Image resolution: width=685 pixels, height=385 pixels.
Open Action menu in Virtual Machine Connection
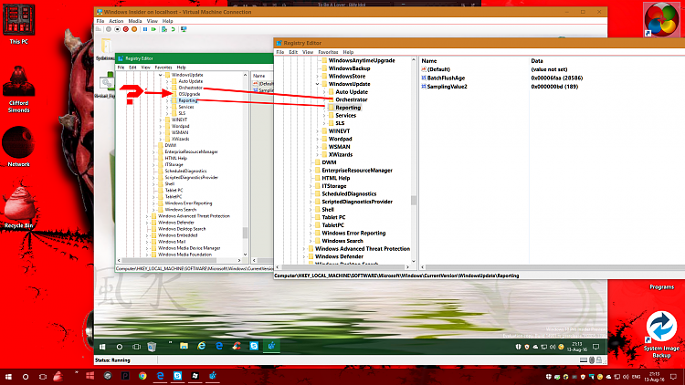[x=116, y=21]
